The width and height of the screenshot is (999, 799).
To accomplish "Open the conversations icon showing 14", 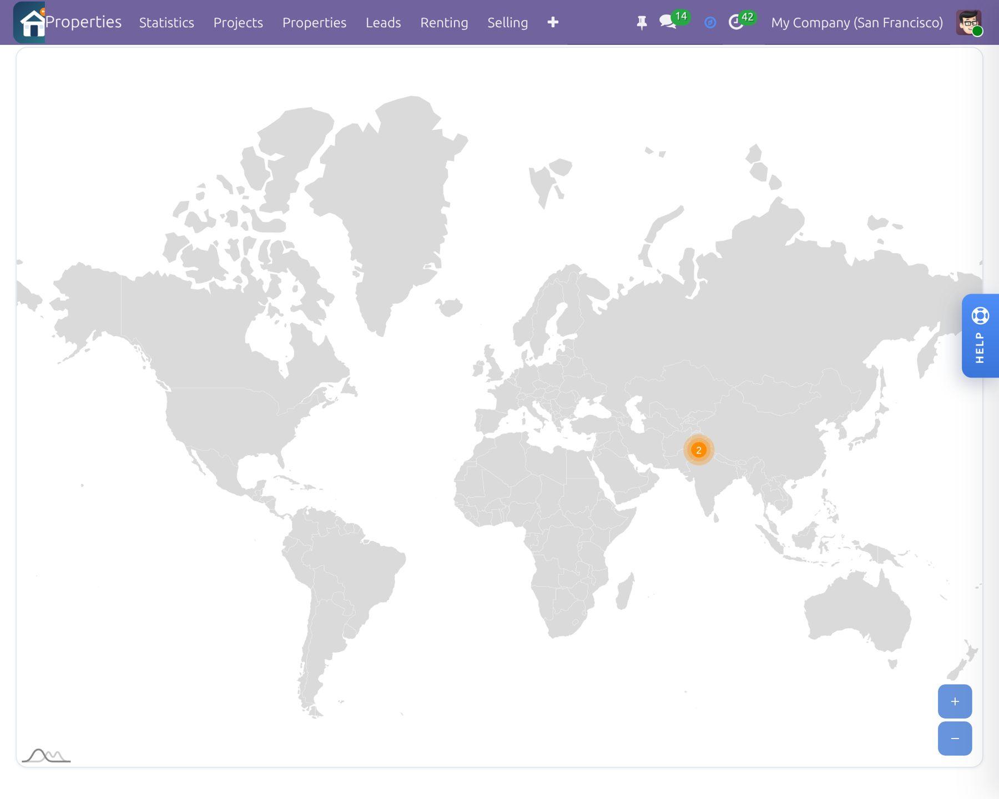I will point(668,22).
